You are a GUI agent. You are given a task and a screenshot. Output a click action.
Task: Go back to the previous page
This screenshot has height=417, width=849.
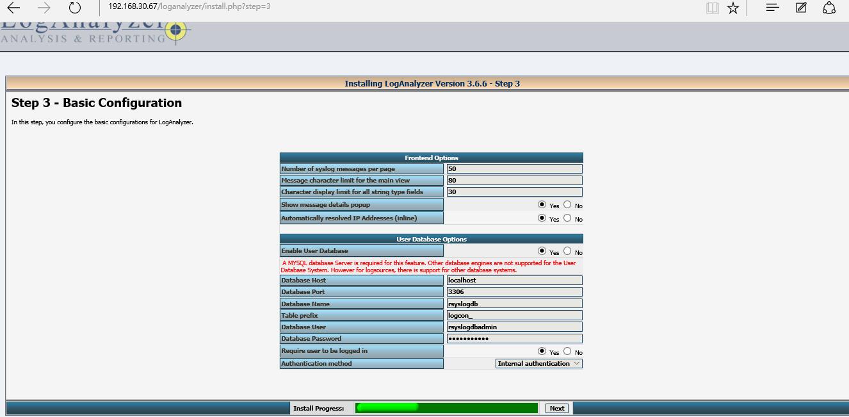(13, 8)
